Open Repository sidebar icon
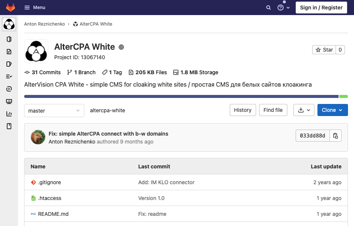This screenshot has height=226, width=354. 9,52
